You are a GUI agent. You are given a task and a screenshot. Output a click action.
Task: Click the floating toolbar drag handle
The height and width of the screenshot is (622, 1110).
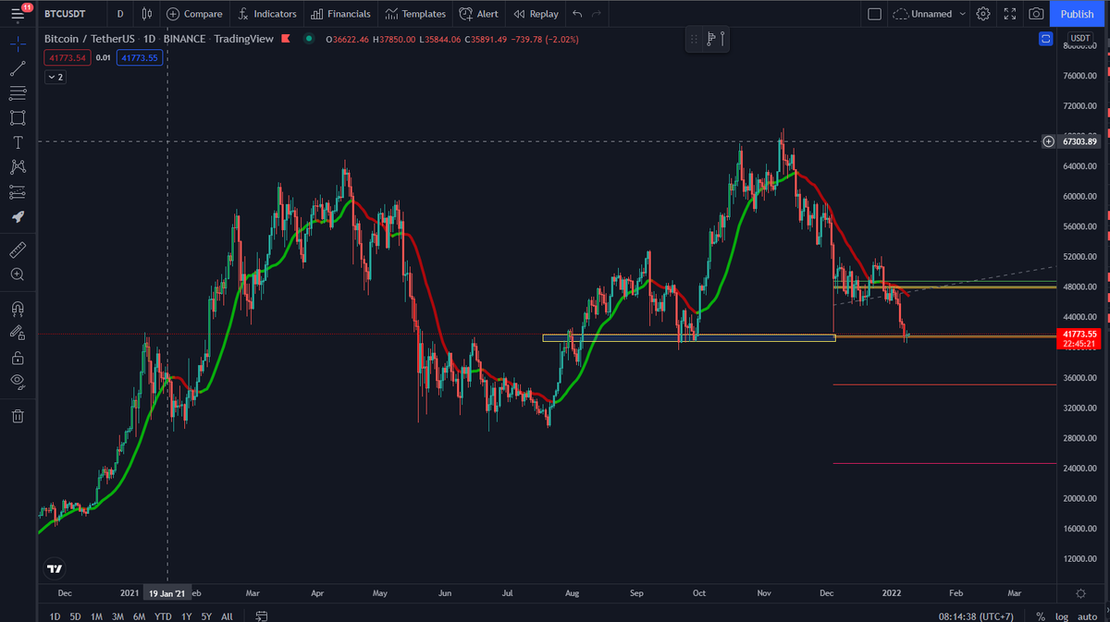pyautogui.click(x=694, y=39)
